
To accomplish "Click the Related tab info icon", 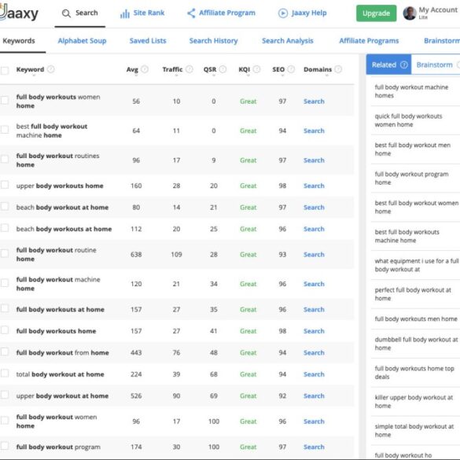I will click(404, 64).
